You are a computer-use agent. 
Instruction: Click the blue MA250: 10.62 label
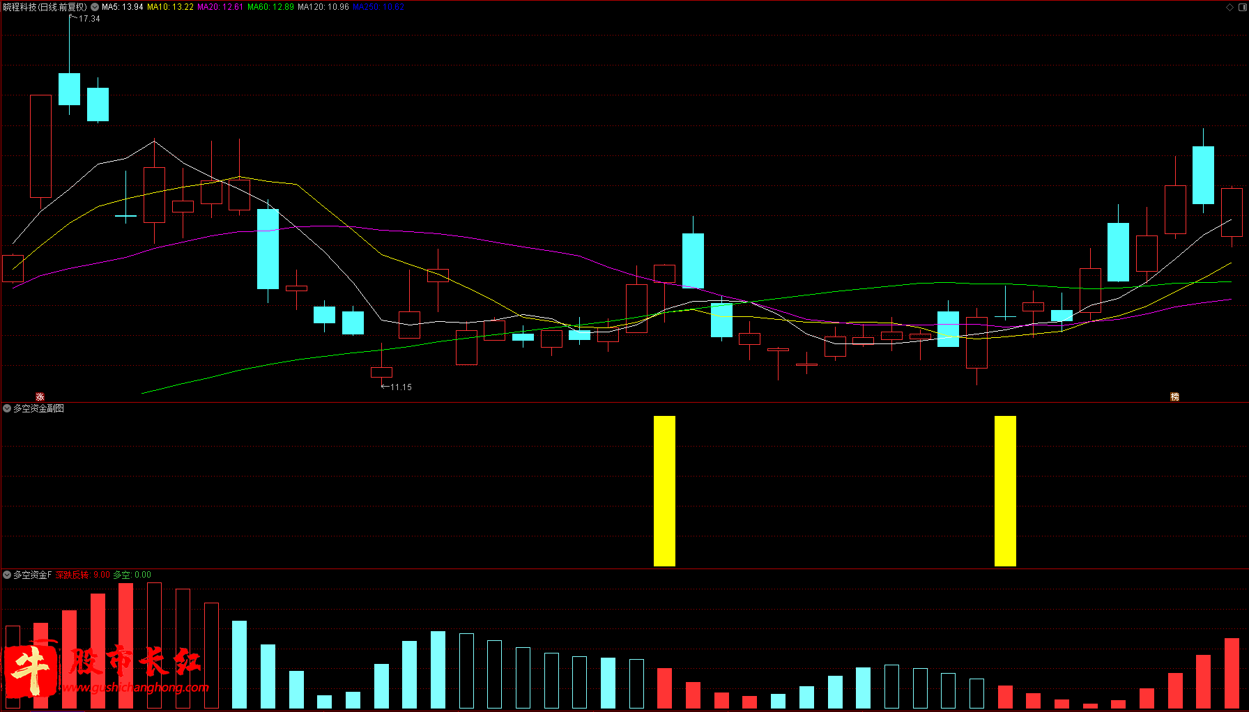click(378, 7)
